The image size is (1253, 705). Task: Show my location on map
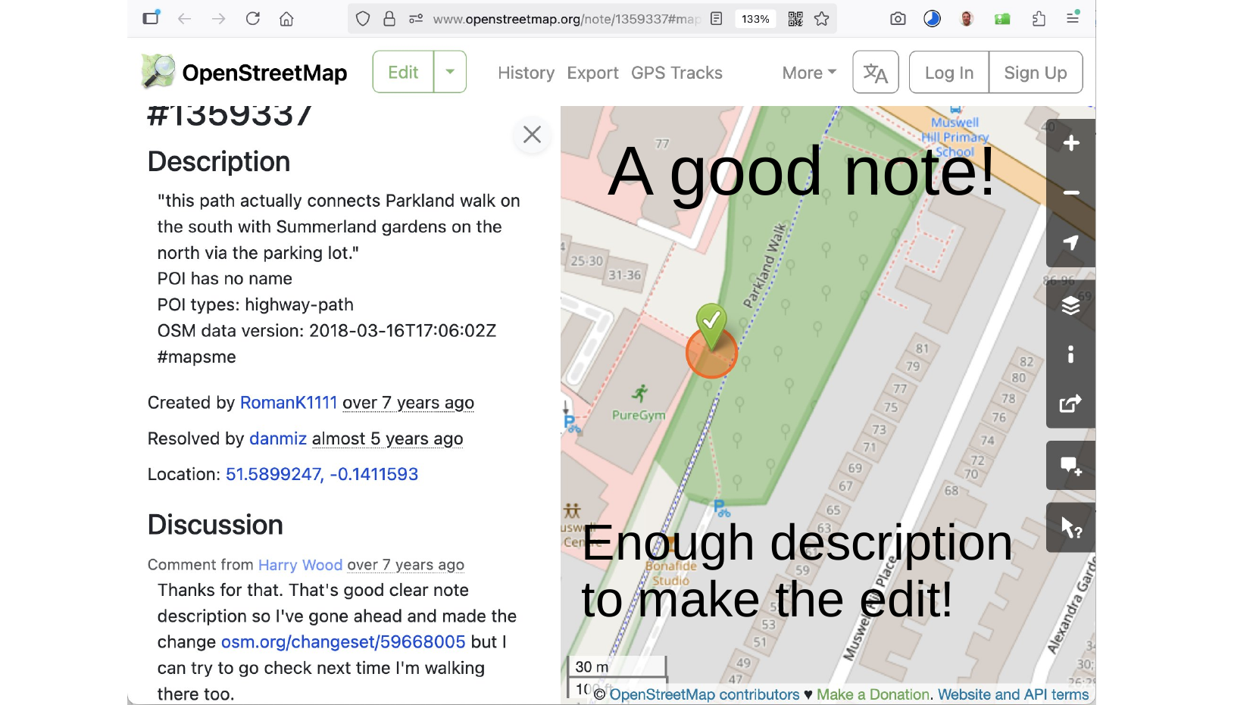point(1070,242)
